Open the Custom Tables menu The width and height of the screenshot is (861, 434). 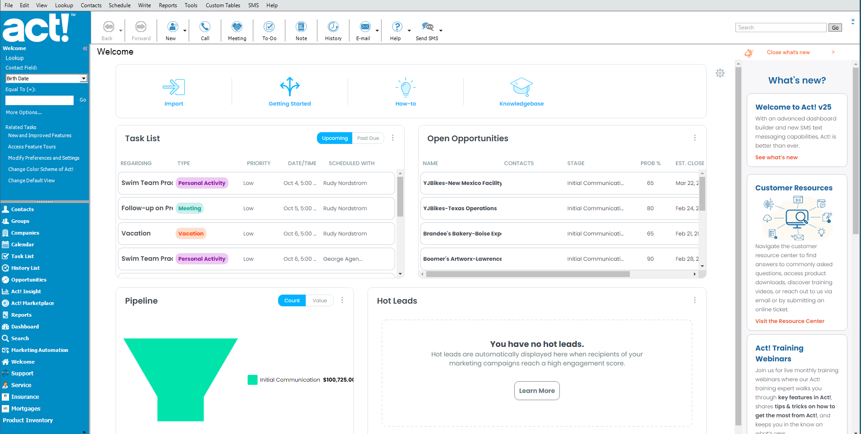point(223,5)
